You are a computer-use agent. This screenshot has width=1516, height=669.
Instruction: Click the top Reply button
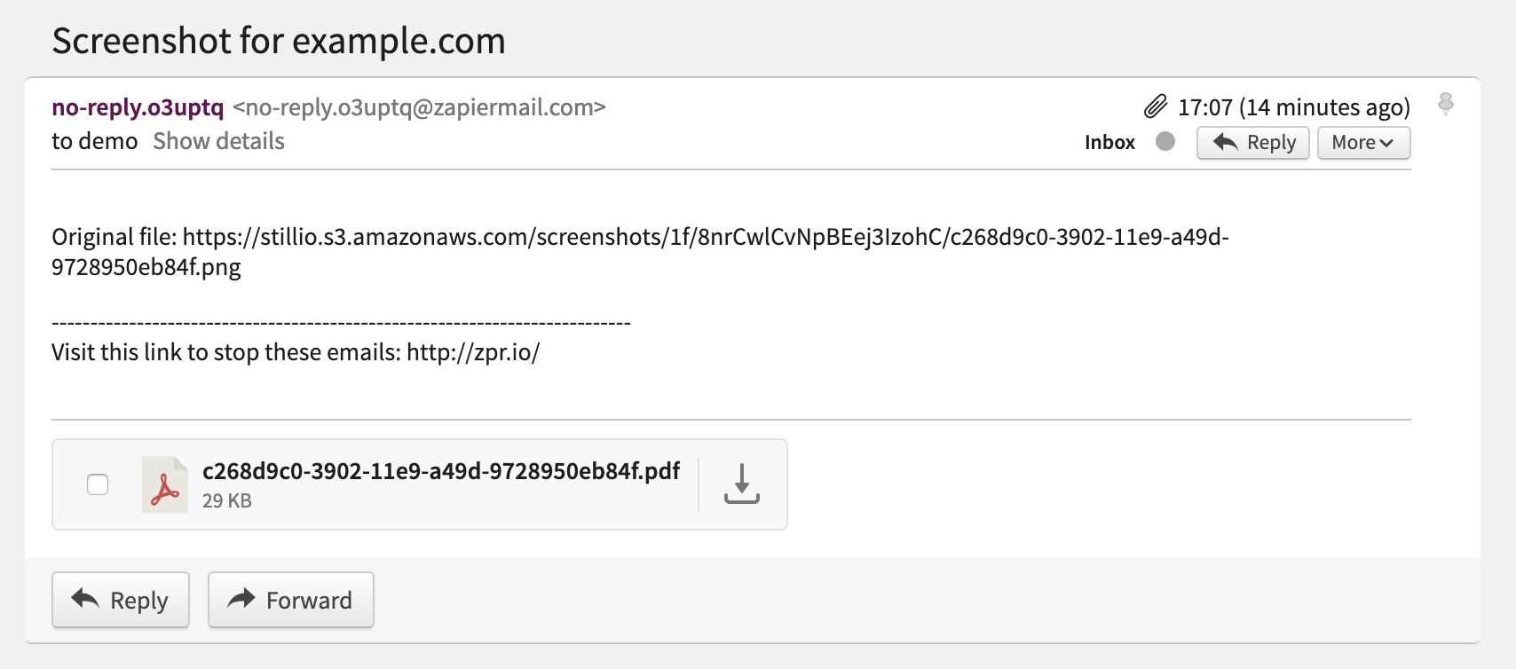point(1253,143)
